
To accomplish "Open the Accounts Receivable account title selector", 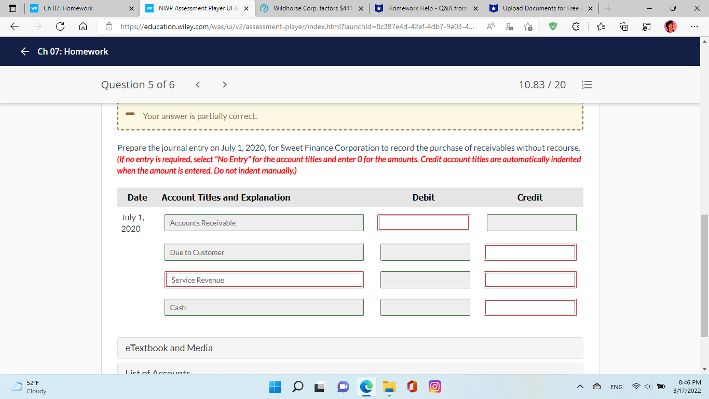I will pos(264,222).
